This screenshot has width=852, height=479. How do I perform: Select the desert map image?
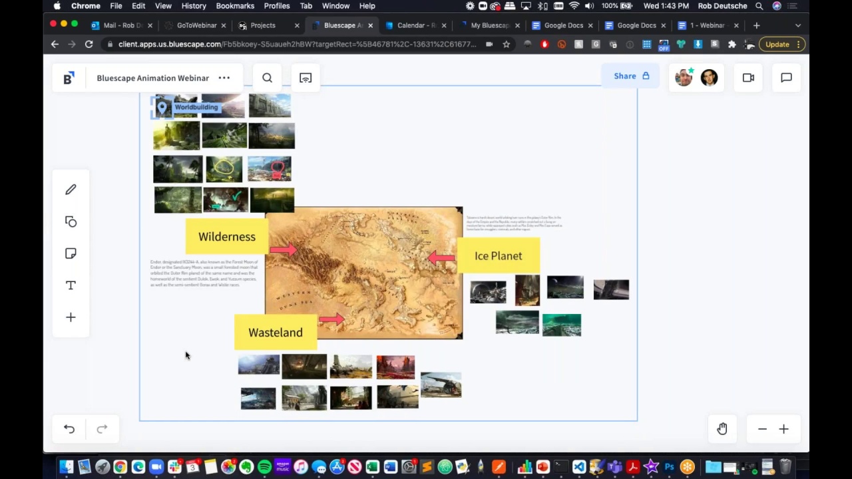pyautogui.click(x=363, y=273)
